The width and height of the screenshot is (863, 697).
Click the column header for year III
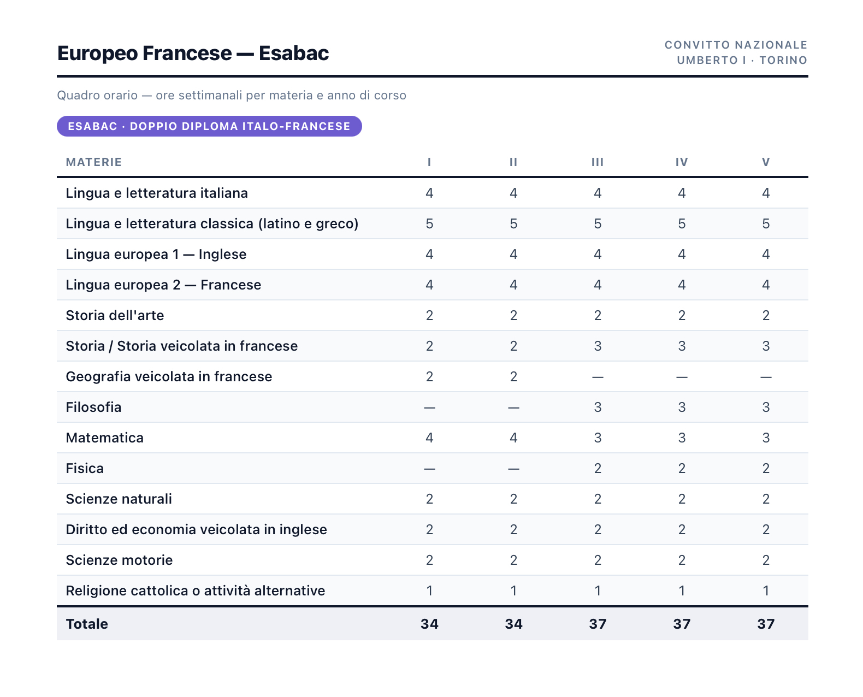598,162
